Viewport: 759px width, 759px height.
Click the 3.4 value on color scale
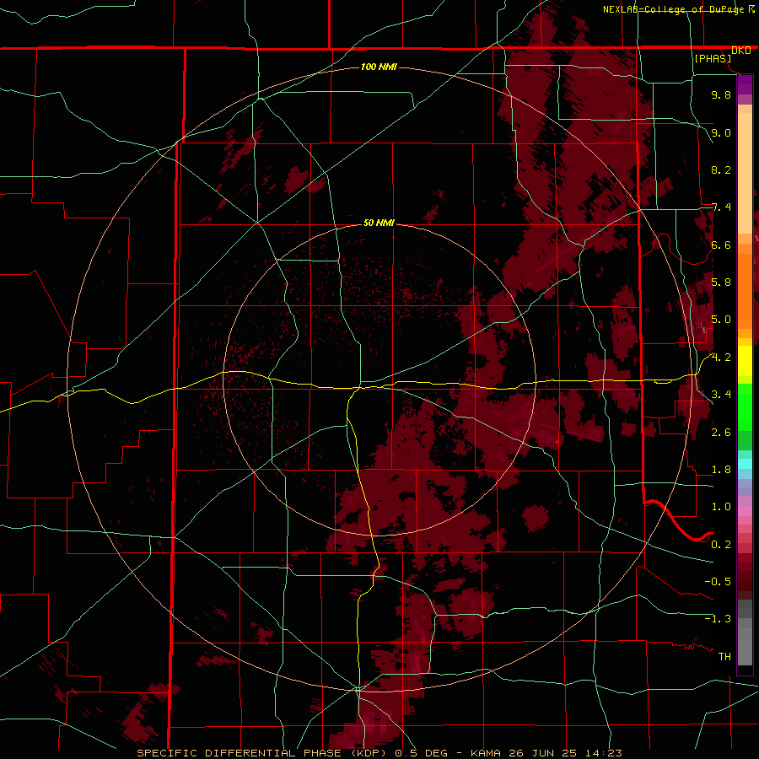pos(721,395)
